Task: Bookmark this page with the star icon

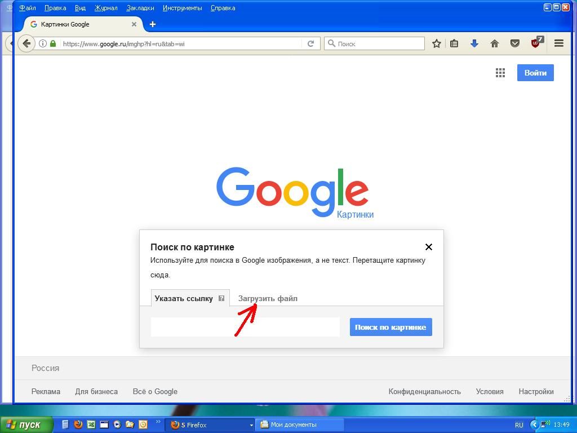Action: tap(436, 43)
